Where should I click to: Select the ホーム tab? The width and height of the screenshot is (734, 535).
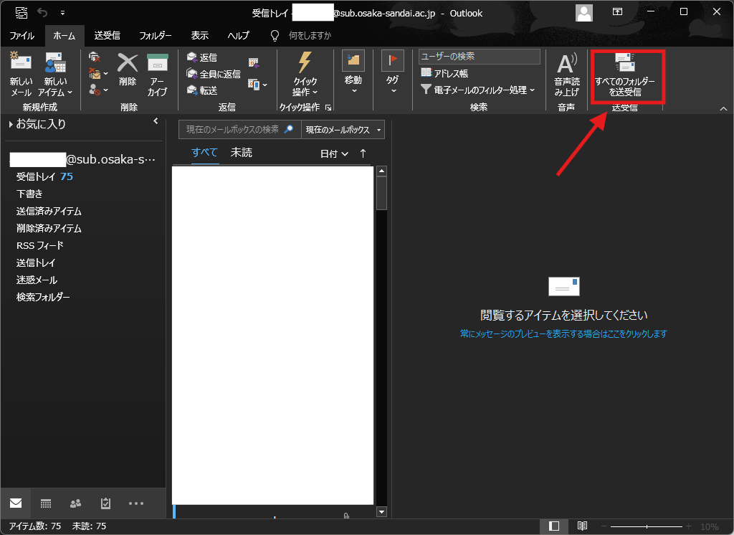(64, 36)
